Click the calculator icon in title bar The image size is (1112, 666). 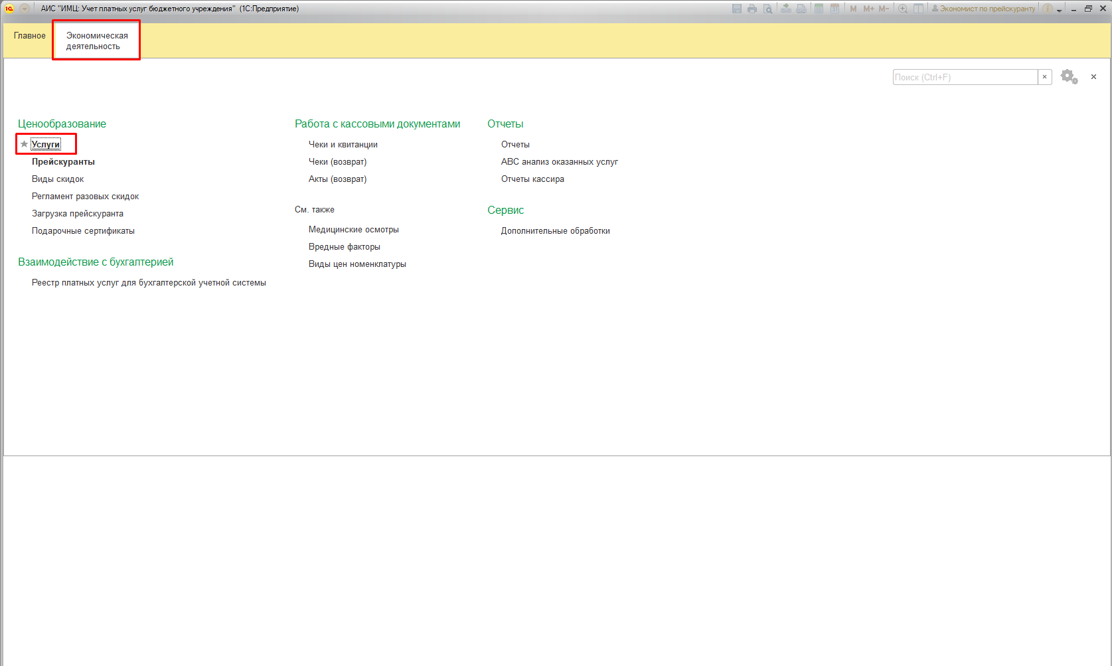[819, 9]
